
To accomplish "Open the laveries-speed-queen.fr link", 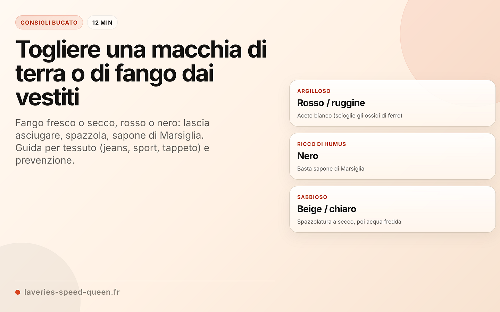I will tap(72, 292).
